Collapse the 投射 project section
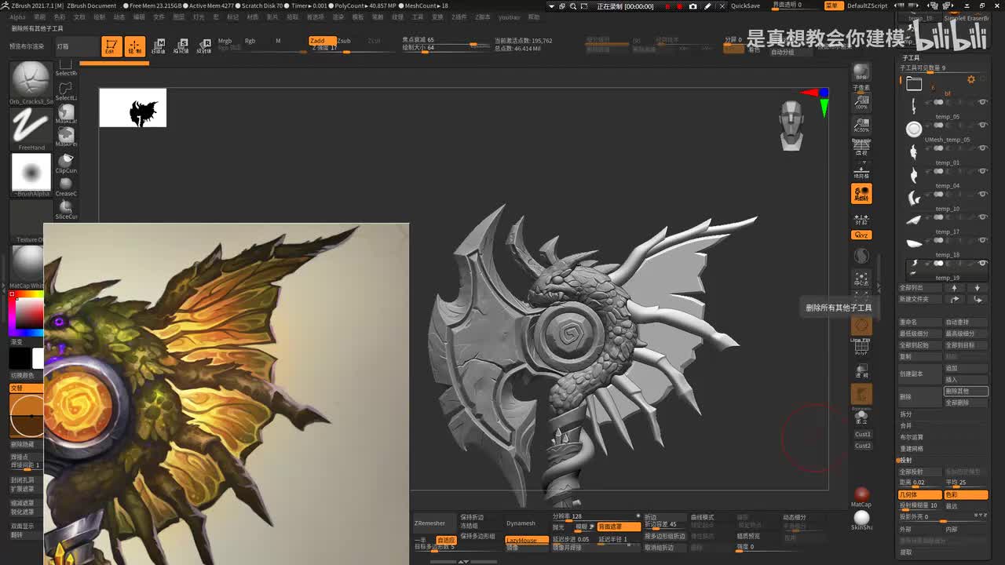The width and height of the screenshot is (1005, 565). [x=906, y=461]
